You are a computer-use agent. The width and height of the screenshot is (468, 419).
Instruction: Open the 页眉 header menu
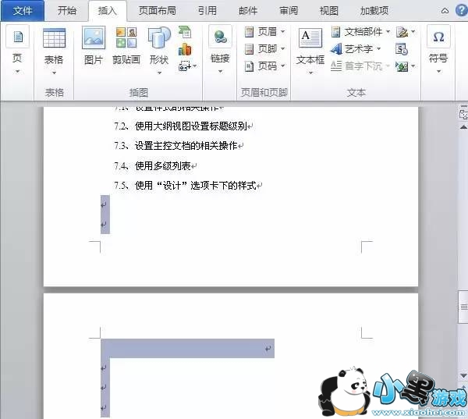[264, 32]
